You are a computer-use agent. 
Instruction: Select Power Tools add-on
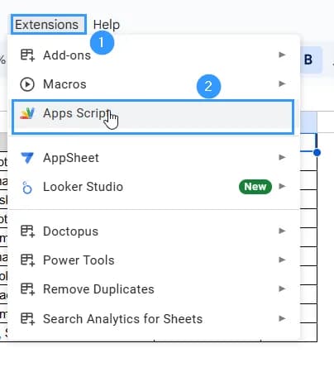[x=154, y=260]
